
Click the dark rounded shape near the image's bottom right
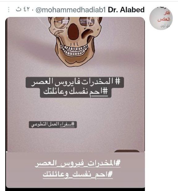click(x=127, y=151)
